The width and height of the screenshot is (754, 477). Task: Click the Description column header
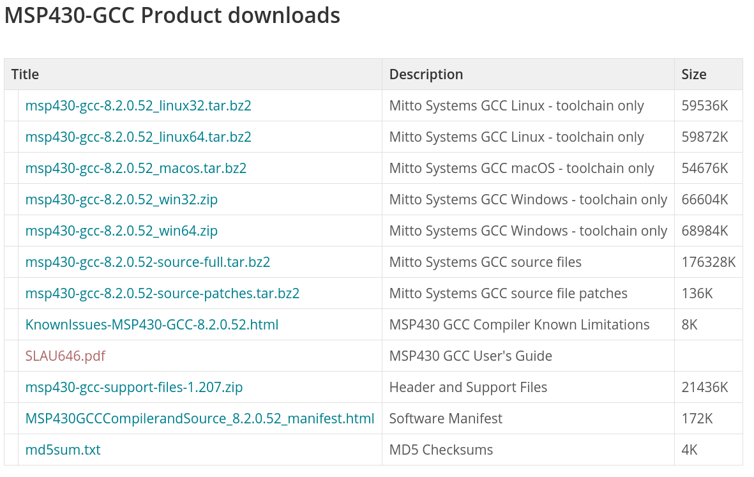426,74
